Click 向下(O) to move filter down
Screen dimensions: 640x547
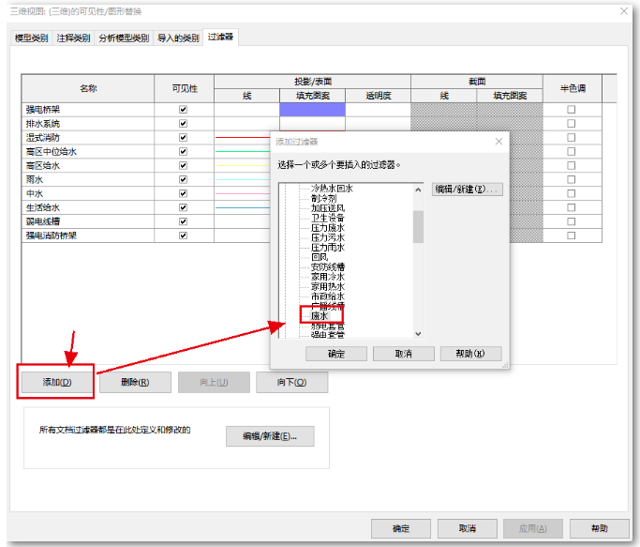[291, 383]
